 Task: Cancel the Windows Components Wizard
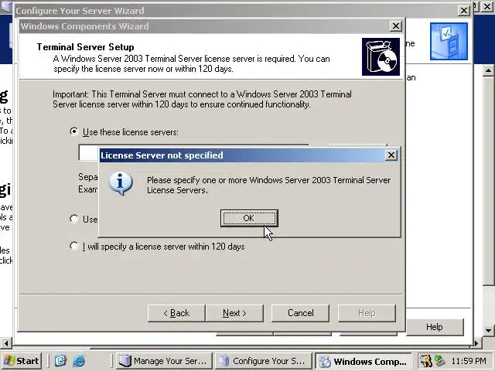click(x=300, y=313)
